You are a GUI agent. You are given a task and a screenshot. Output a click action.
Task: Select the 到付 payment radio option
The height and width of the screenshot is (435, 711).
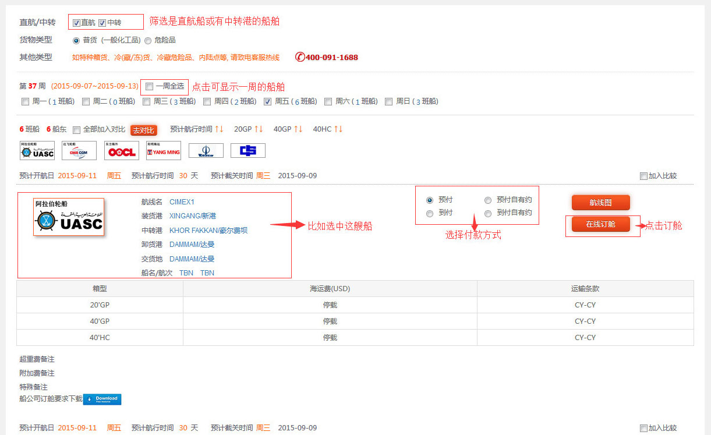pos(430,213)
